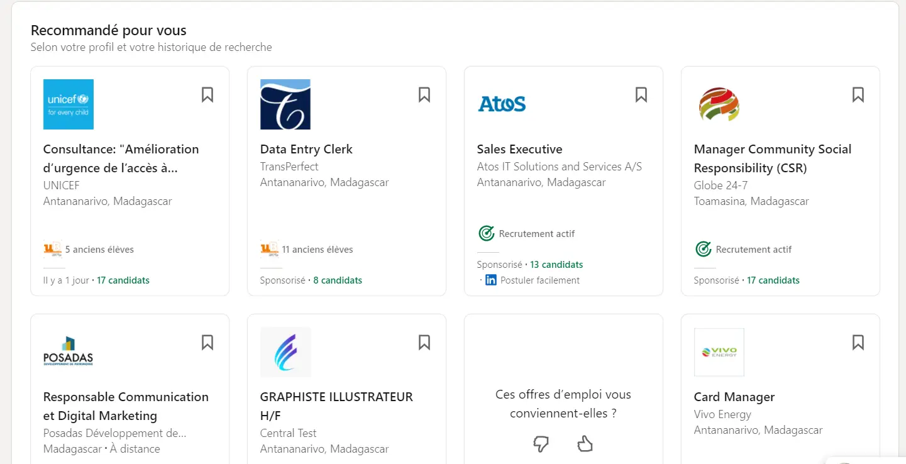Click the 'Toamasina, Madagascar' location

click(x=751, y=201)
